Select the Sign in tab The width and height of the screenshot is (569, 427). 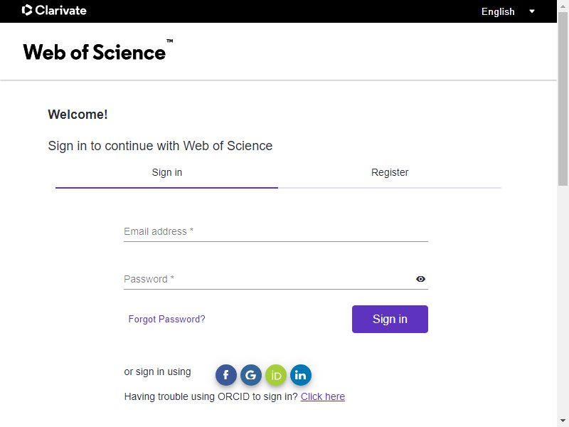pos(167,172)
